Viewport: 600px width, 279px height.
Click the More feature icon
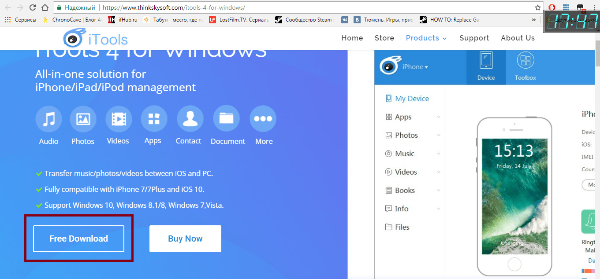(263, 119)
